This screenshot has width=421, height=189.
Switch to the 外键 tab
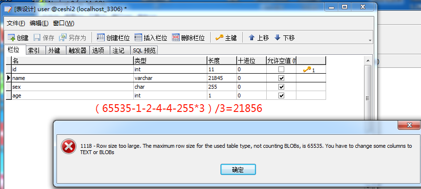[56, 50]
